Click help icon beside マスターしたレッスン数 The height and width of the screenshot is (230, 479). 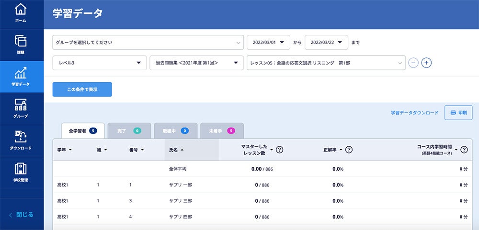[x=280, y=150]
